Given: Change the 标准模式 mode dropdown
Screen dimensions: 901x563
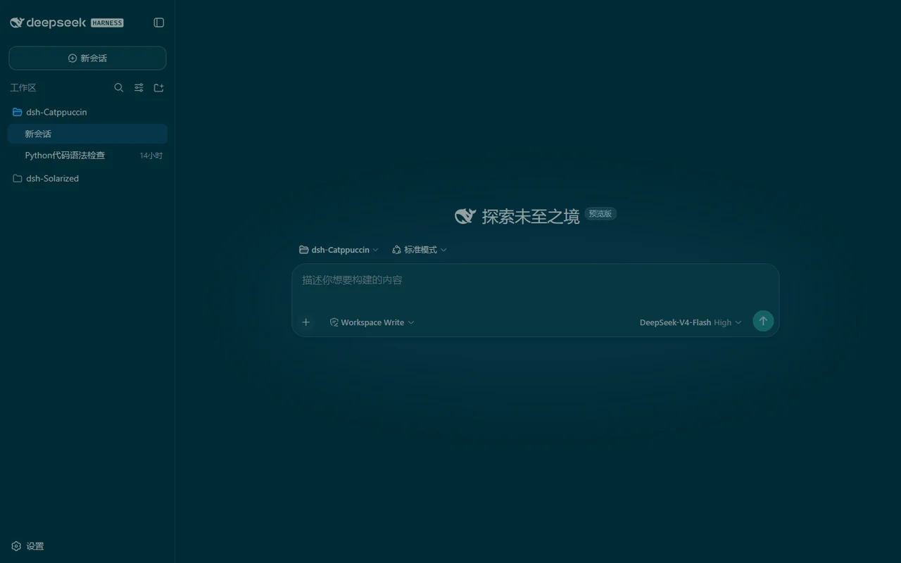Looking at the screenshot, I should tap(420, 250).
